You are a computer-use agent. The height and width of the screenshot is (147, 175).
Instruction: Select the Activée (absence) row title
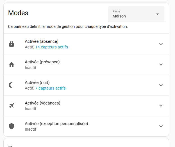click(x=42, y=41)
